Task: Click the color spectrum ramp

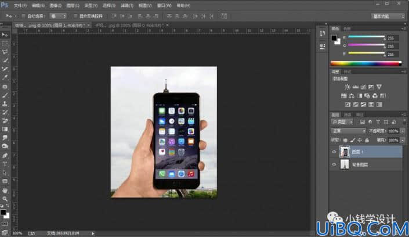Action: 366,63
